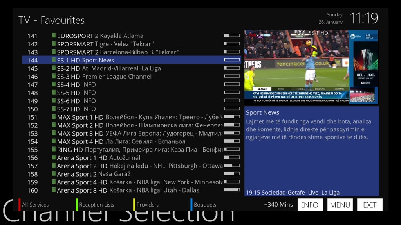Screen dimensions: 401x225
Task: Click the green icon beside Arena Sport 4 HD
Action: coord(54,182)
